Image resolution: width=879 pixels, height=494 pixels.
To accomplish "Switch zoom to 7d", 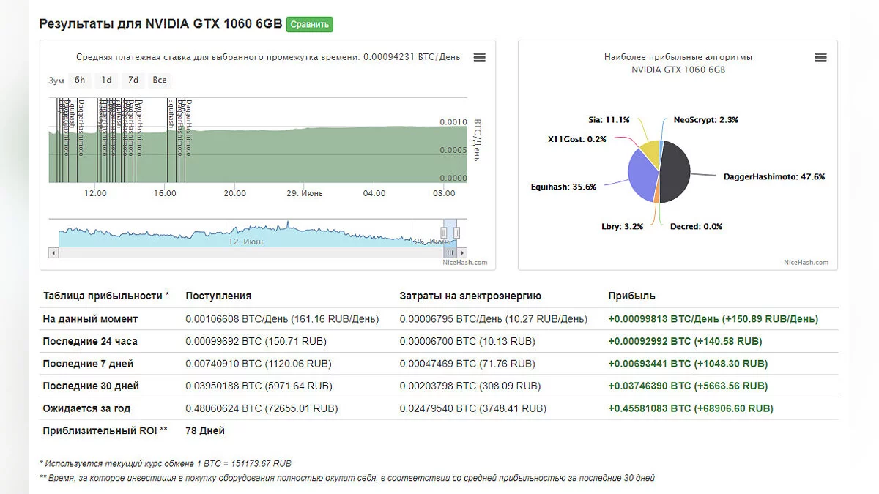I will (x=133, y=81).
